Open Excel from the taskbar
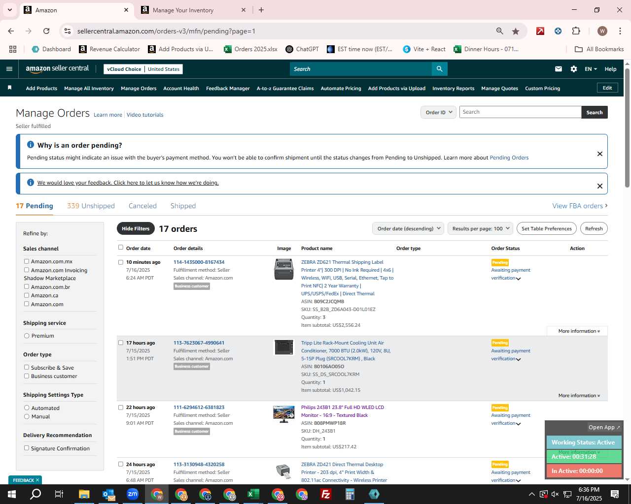Image resolution: width=631 pixels, height=504 pixels. coord(253,494)
